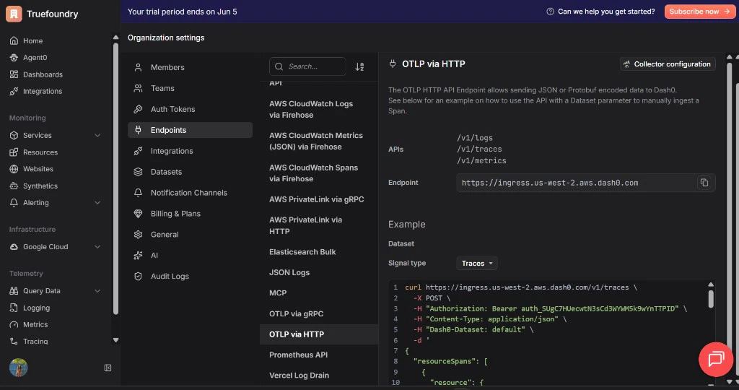Expand the Services menu
Image resolution: width=739 pixels, height=390 pixels.
[97, 135]
